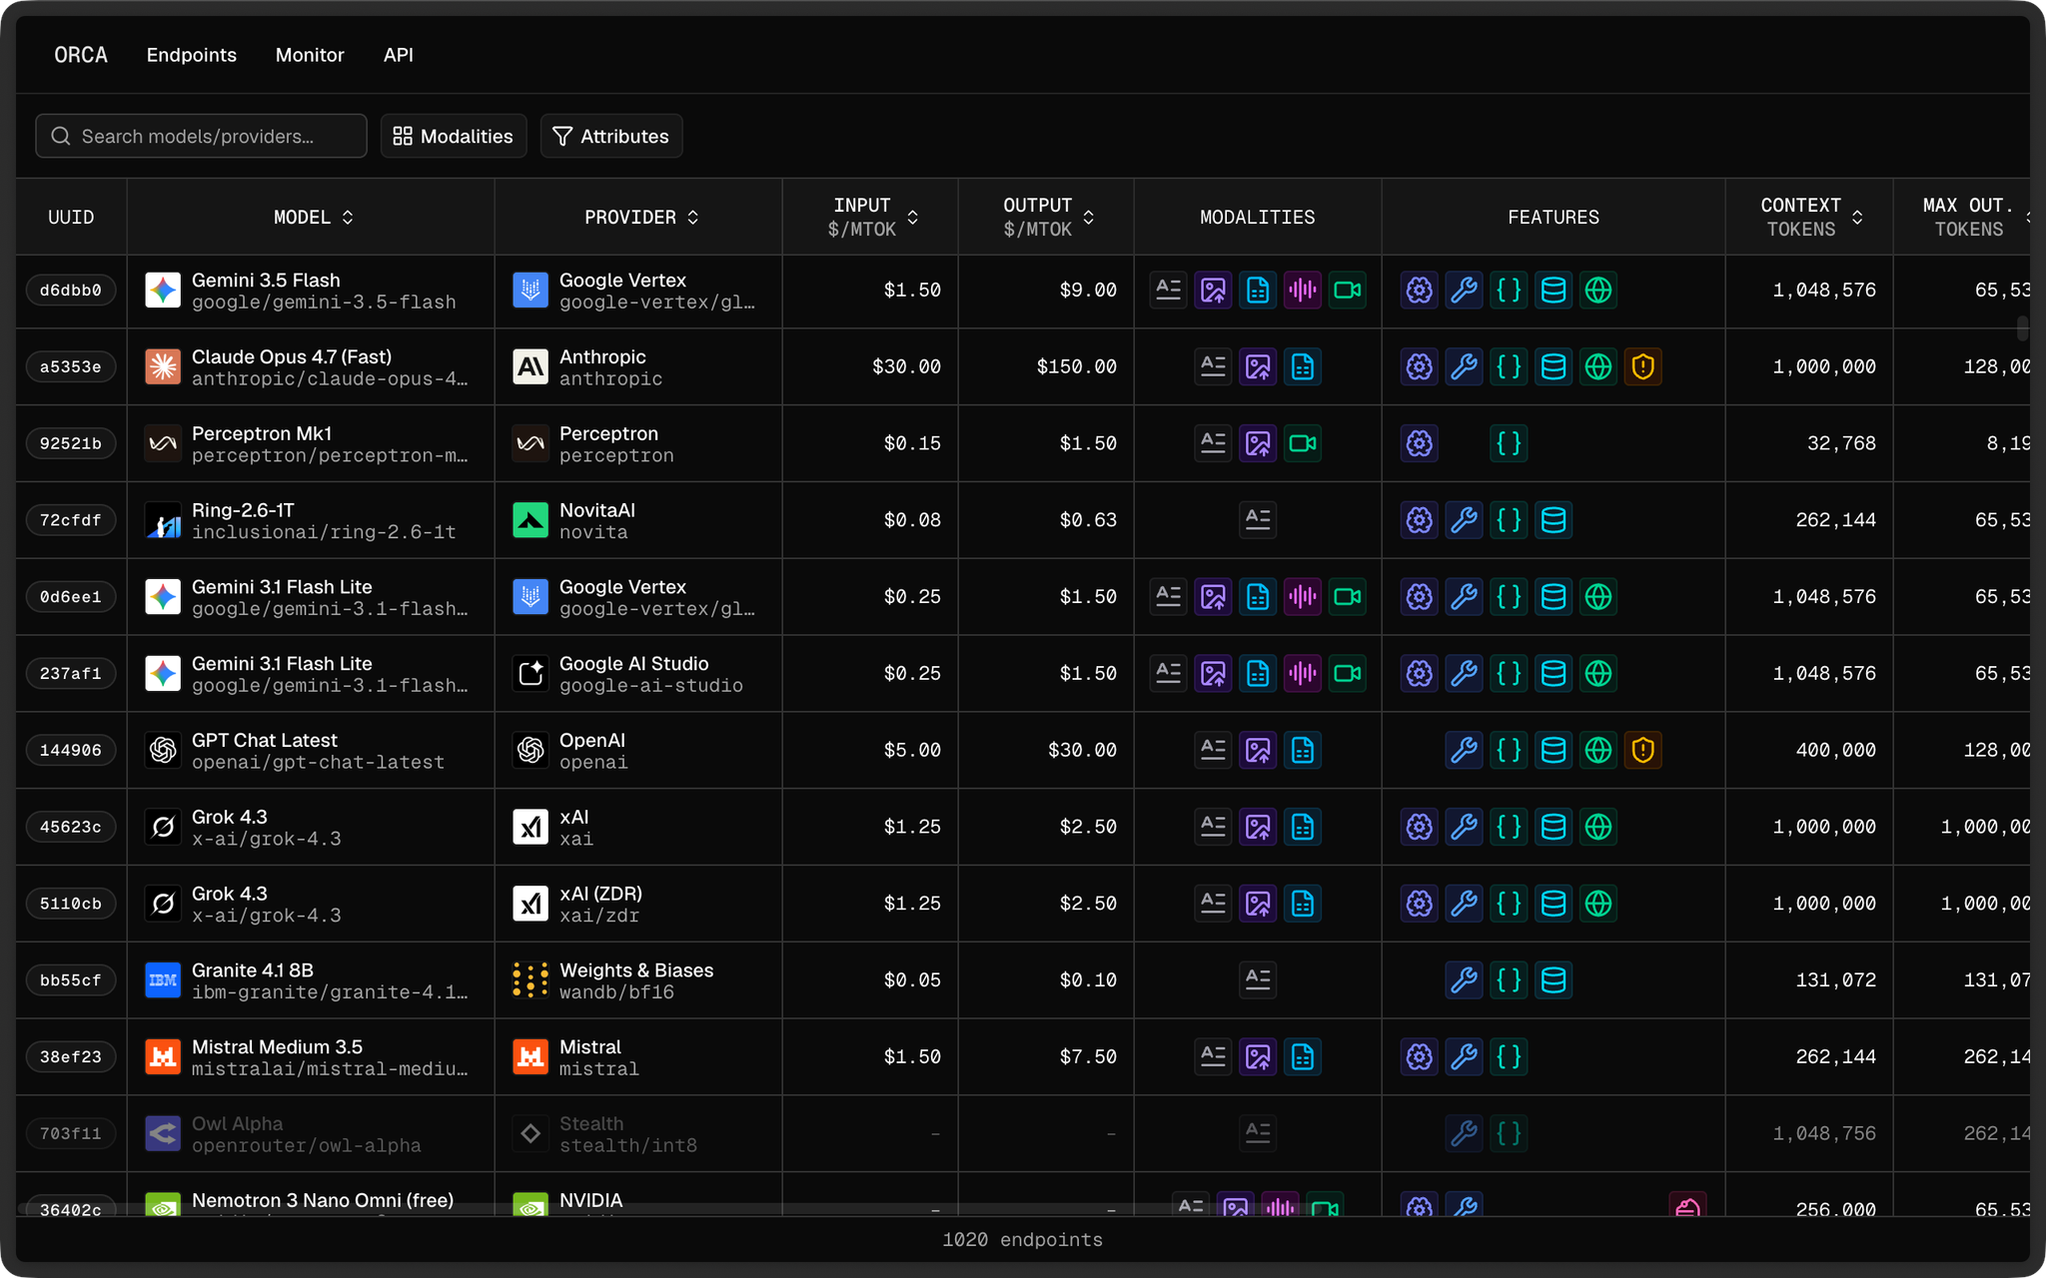Click shield moderation icon in GPT Chat Latest row
This screenshot has width=2046, height=1278.
coord(1643,750)
